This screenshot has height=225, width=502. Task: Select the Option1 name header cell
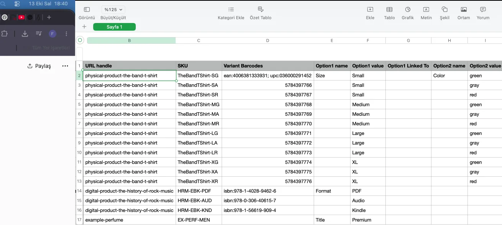tap(332, 66)
